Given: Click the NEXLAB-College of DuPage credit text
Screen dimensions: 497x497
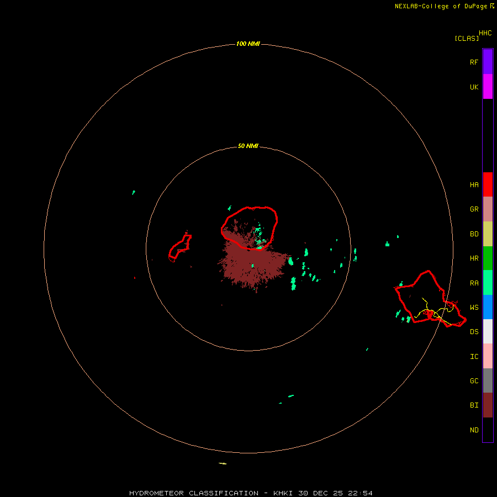Looking at the screenshot, I should click(x=441, y=6).
